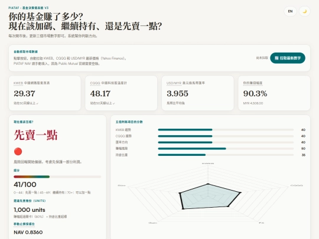Click the NAV 0.8360 stop-loss value

[x=28, y=232]
